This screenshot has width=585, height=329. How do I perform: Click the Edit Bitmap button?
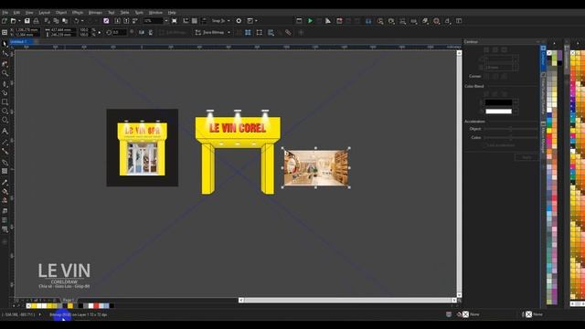coord(173,33)
